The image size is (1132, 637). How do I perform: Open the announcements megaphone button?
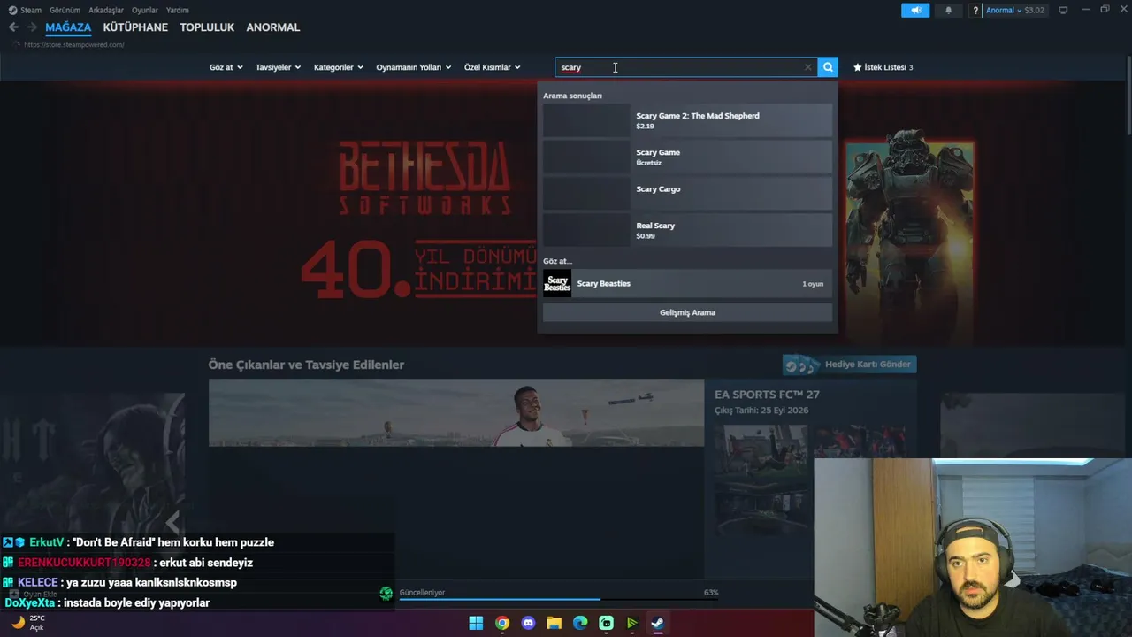pyautogui.click(x=915, y=11)
